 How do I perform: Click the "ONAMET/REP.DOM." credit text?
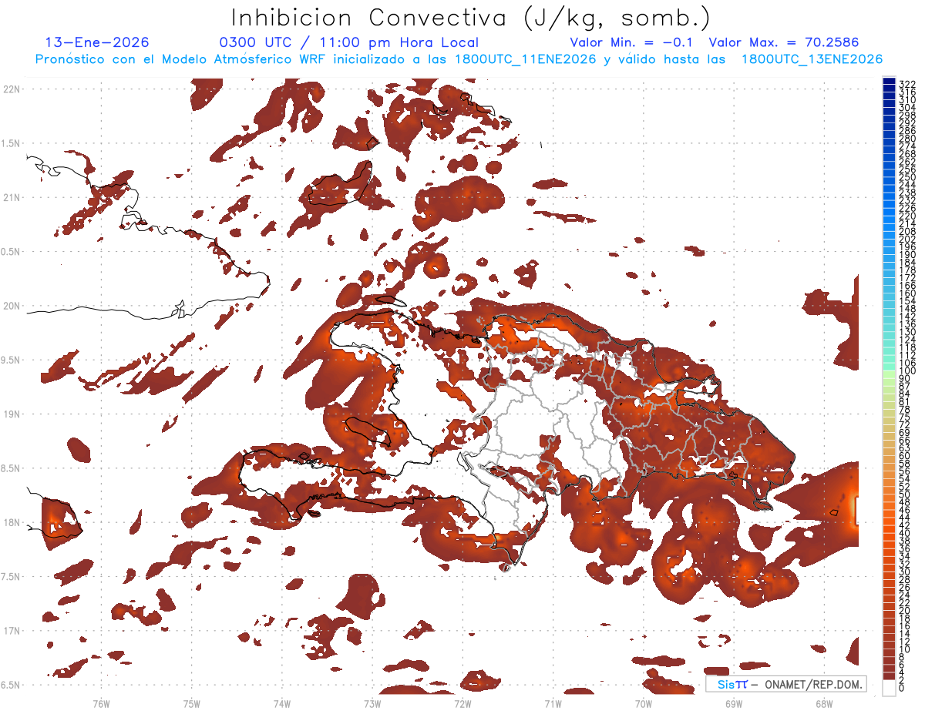tap(813, 684)
